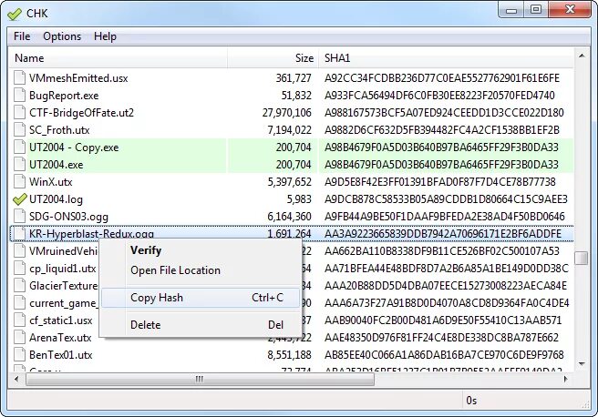Screen dimensions: 598x417
Task: Open the File menu
Action: 22,36
